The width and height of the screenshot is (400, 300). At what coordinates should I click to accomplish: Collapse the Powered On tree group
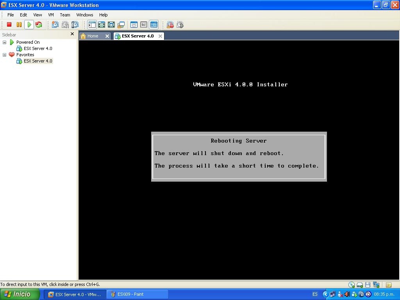tap(4, 42)
